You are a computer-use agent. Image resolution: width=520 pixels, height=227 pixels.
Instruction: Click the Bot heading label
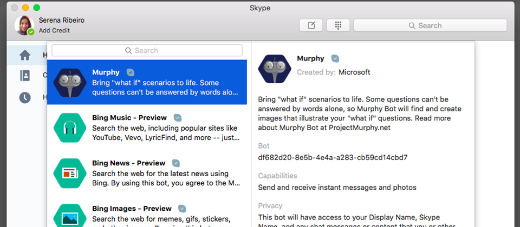[x=264, y=146]
